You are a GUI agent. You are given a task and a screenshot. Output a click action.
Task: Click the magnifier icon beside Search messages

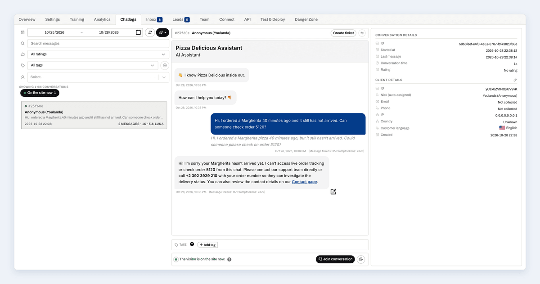point(22,44)
